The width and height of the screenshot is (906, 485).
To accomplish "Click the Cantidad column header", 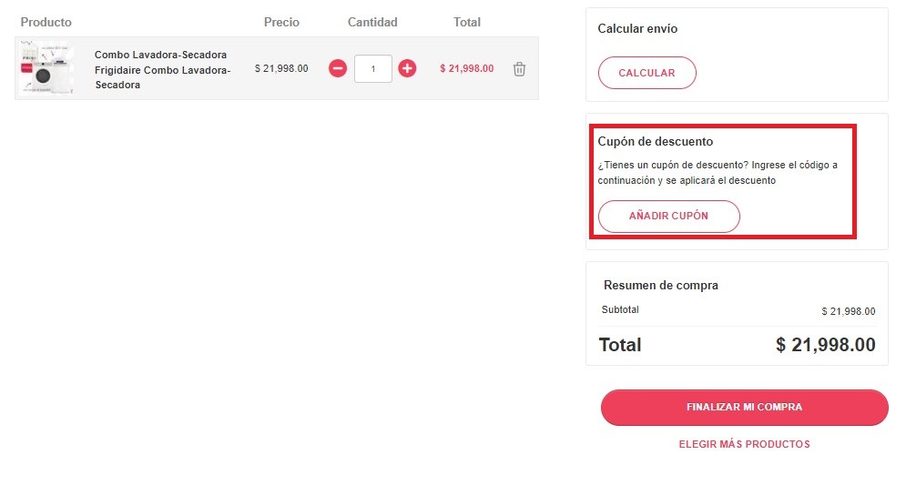I will [x=372, y=22].
